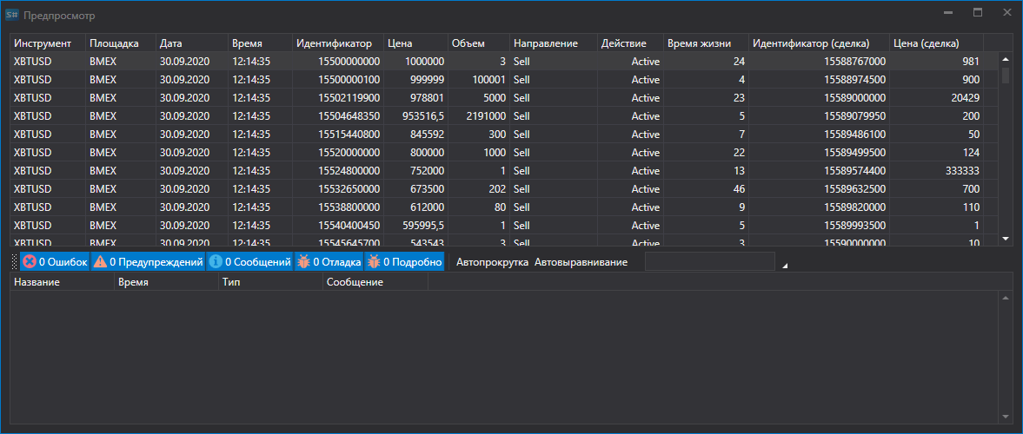
Task: Sort by Цена (сделка) column header
Action: 936,43
